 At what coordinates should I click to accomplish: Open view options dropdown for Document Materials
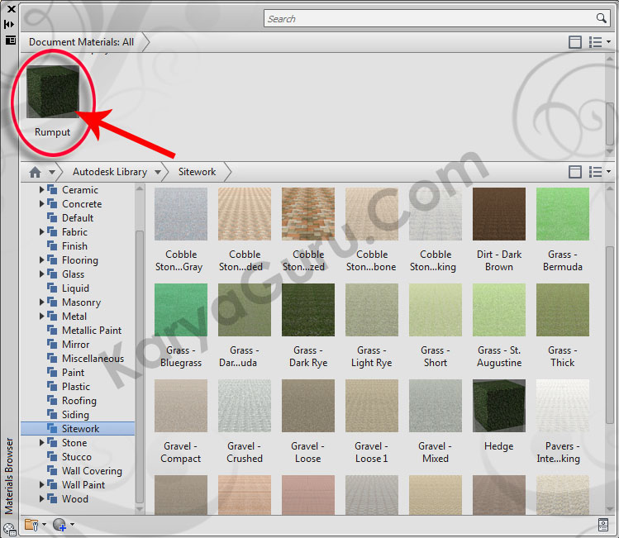click(x=599, y=42)
